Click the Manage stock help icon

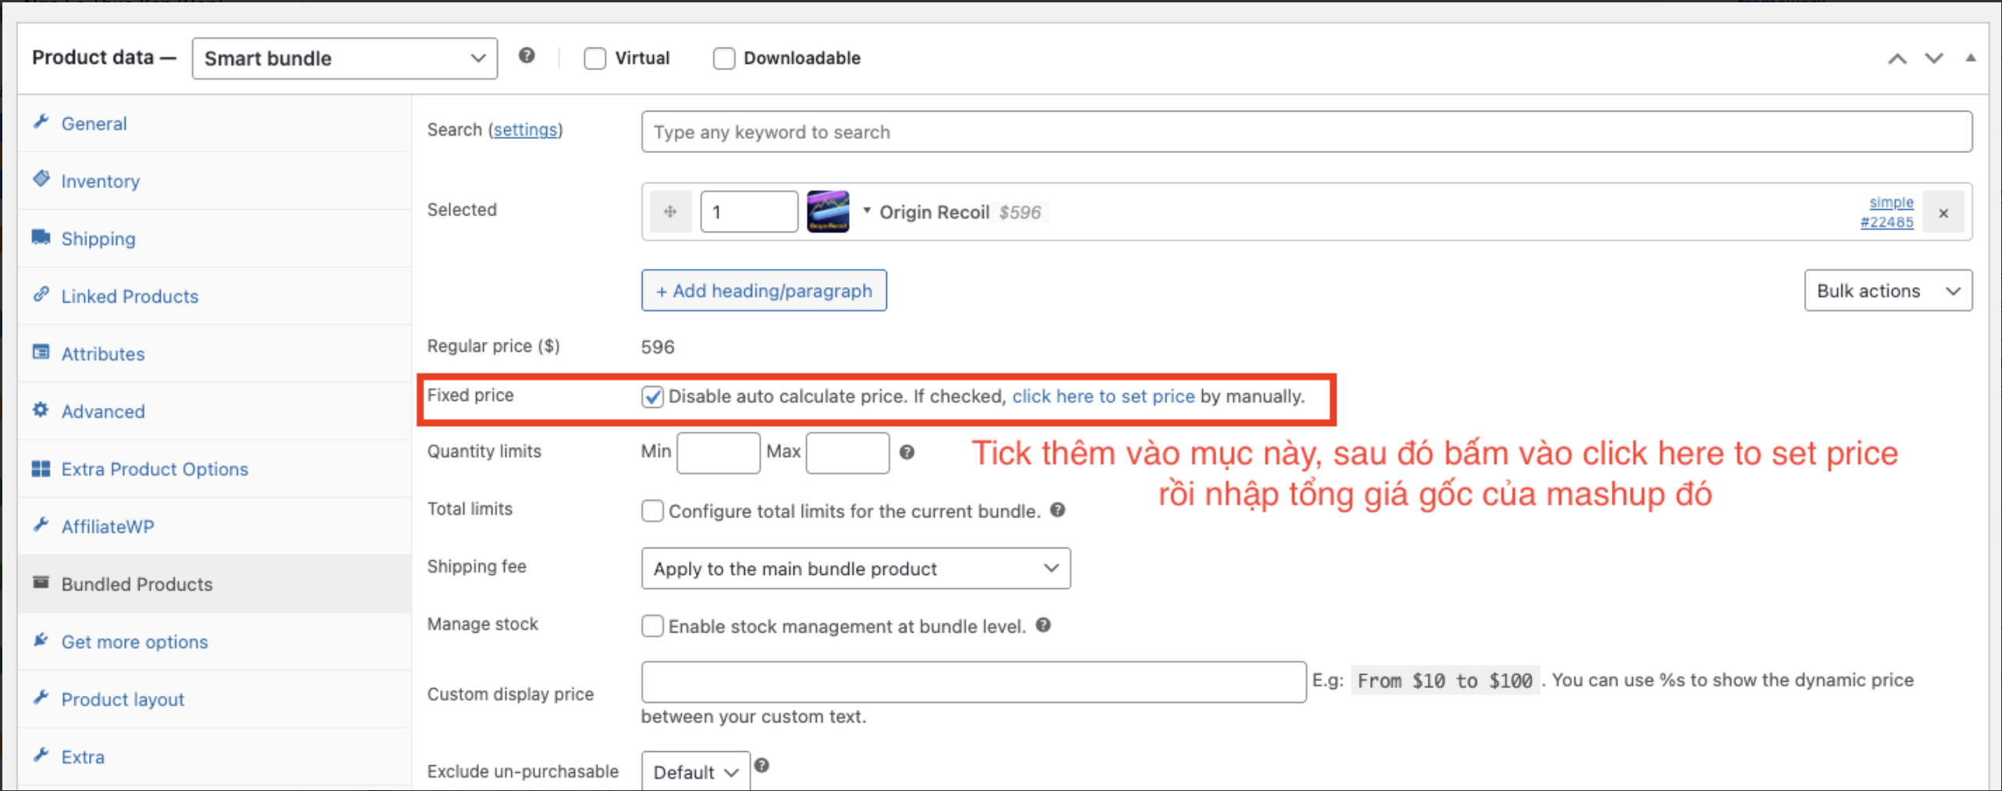click(1043, 626)
